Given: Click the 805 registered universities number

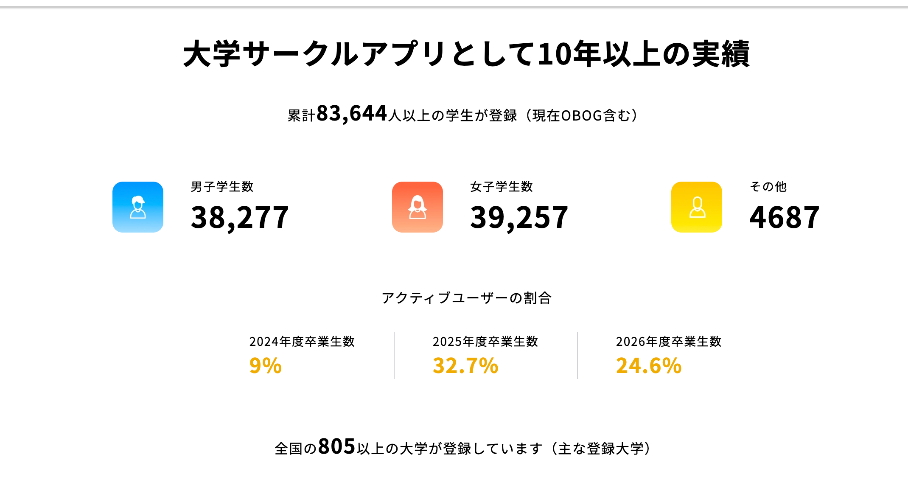Looking at the screenshot, I should point(336,446).
